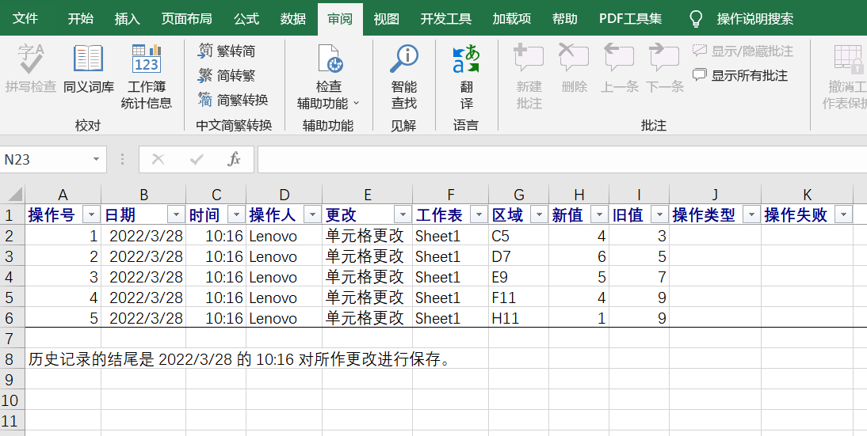Open 简繁转换 conversion dialog
Image resolution: width=867 pixels, height=436 pixels.
pyautogui.click(x=233, y=100)
